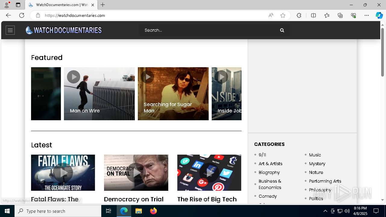Open the Art & Artists category
The height and width of the screenshot is (217, 386).
(x=271, y=164)
